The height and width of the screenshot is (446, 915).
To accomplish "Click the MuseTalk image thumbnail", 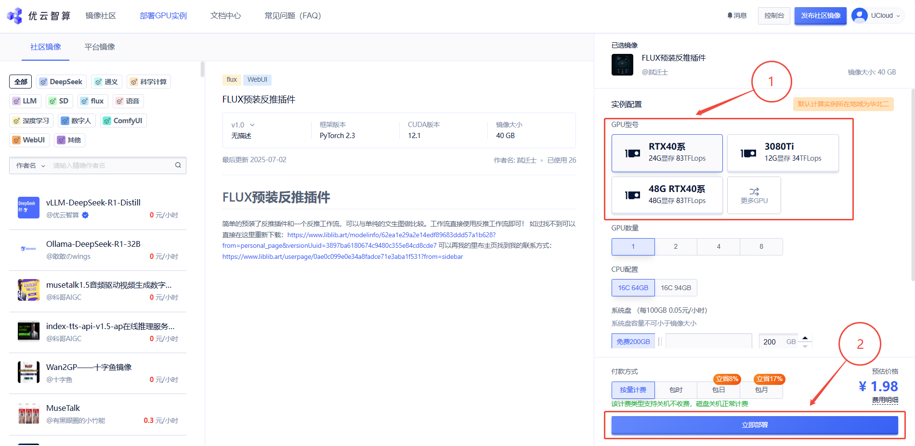I will pyautogui.click(x=28, y=413).
